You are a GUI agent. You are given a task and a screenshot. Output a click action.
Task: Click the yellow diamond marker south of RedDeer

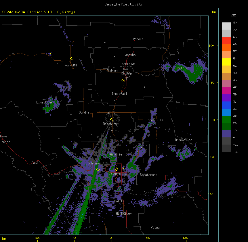(123, 81)
